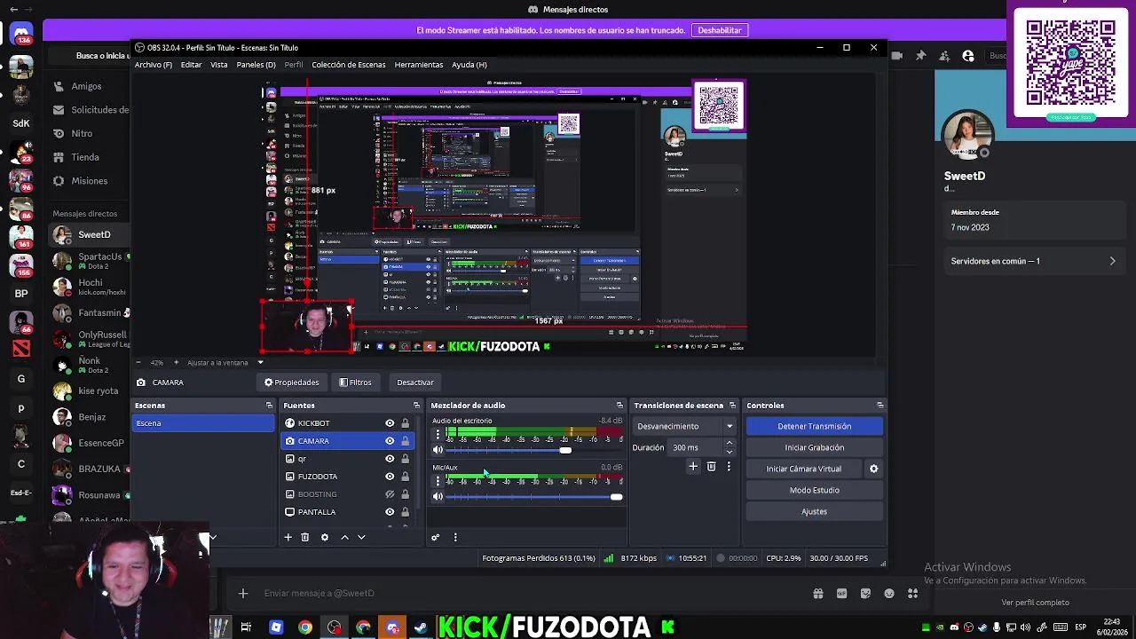Open emoji picker in Discord message bar
Image resolution: width=1136 pixels, height=639 pixels.
point(889,594)
